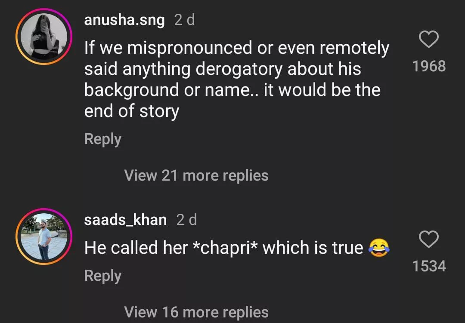The width and height of the screenshot is (465, 323).
Task: Like the comment by anusha.sng
Action: pyautogui.click(x=428, y=40)
